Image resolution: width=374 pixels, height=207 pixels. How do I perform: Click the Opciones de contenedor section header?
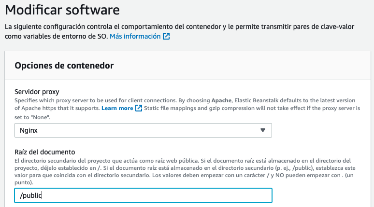pos(64,66)
